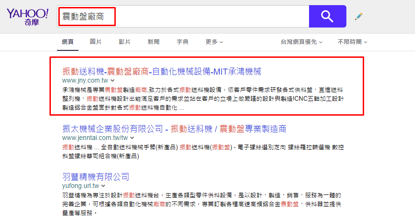The width and height of the screenshot is (415, 222).
Task: Click the purple magnifier search button
Action: [x=327, y=16]
